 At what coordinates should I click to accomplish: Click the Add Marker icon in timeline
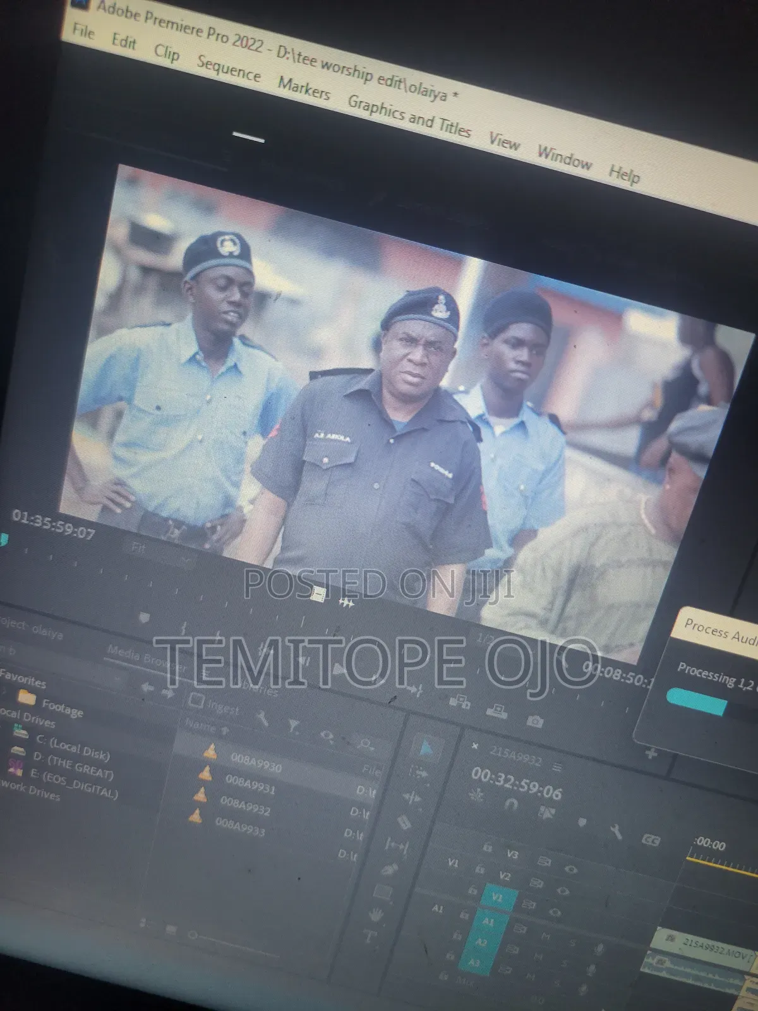click(582, 822)
